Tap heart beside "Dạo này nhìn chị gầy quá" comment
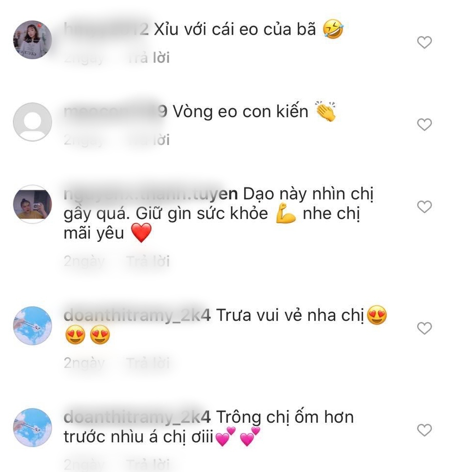 click(x=424, y=206)
